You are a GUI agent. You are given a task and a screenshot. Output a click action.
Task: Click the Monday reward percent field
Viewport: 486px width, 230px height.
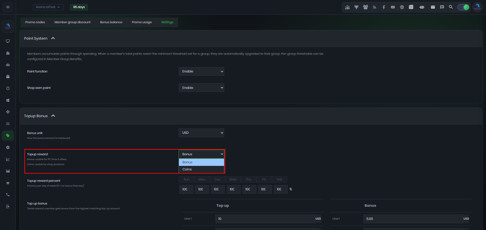pyautogui.click(x=202, y=189)
